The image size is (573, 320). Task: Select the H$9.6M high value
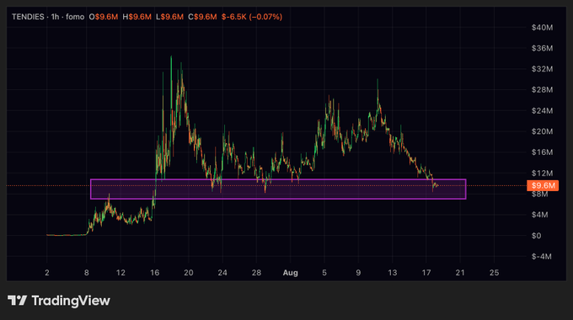pos(137,17)
